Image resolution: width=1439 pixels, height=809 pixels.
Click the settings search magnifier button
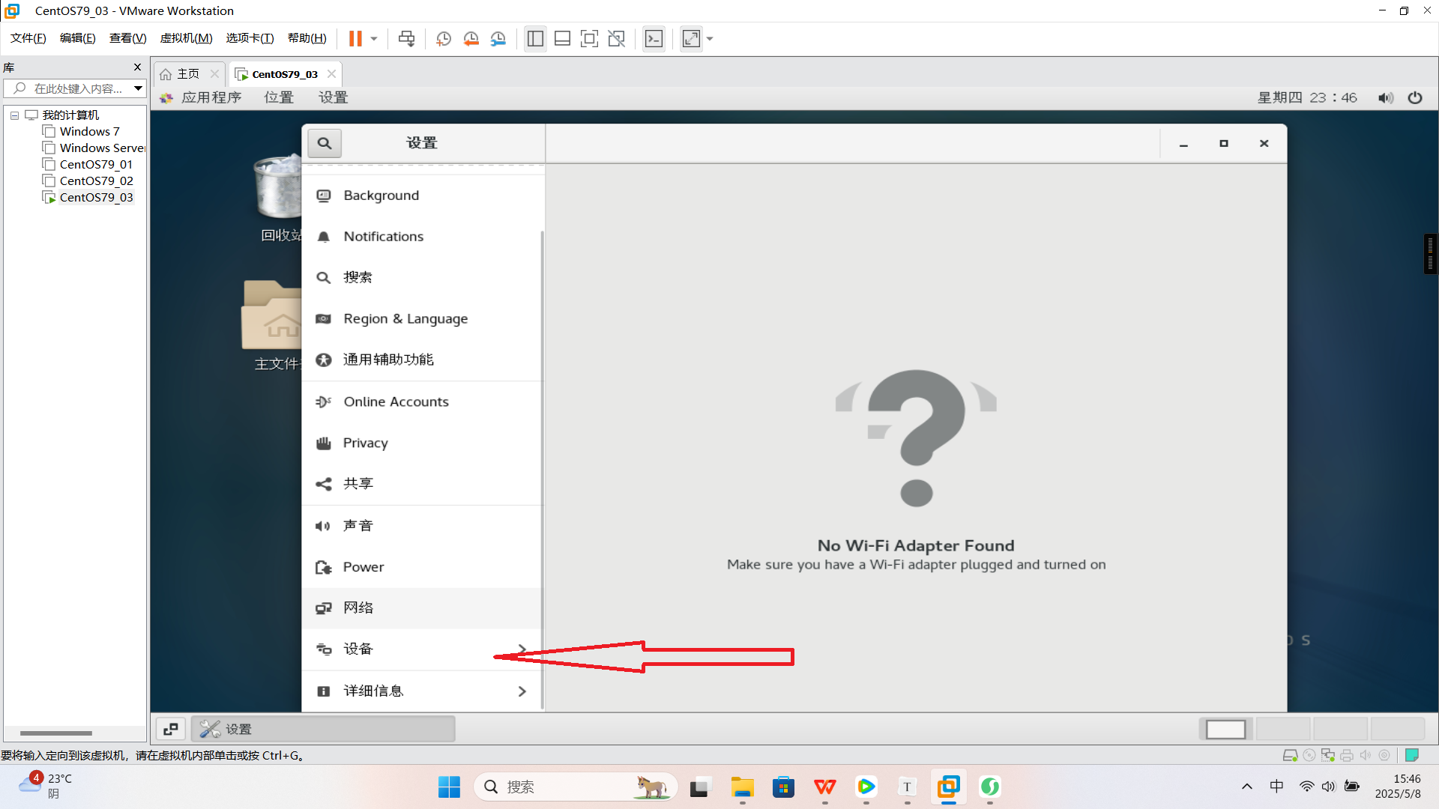(324, 143)
